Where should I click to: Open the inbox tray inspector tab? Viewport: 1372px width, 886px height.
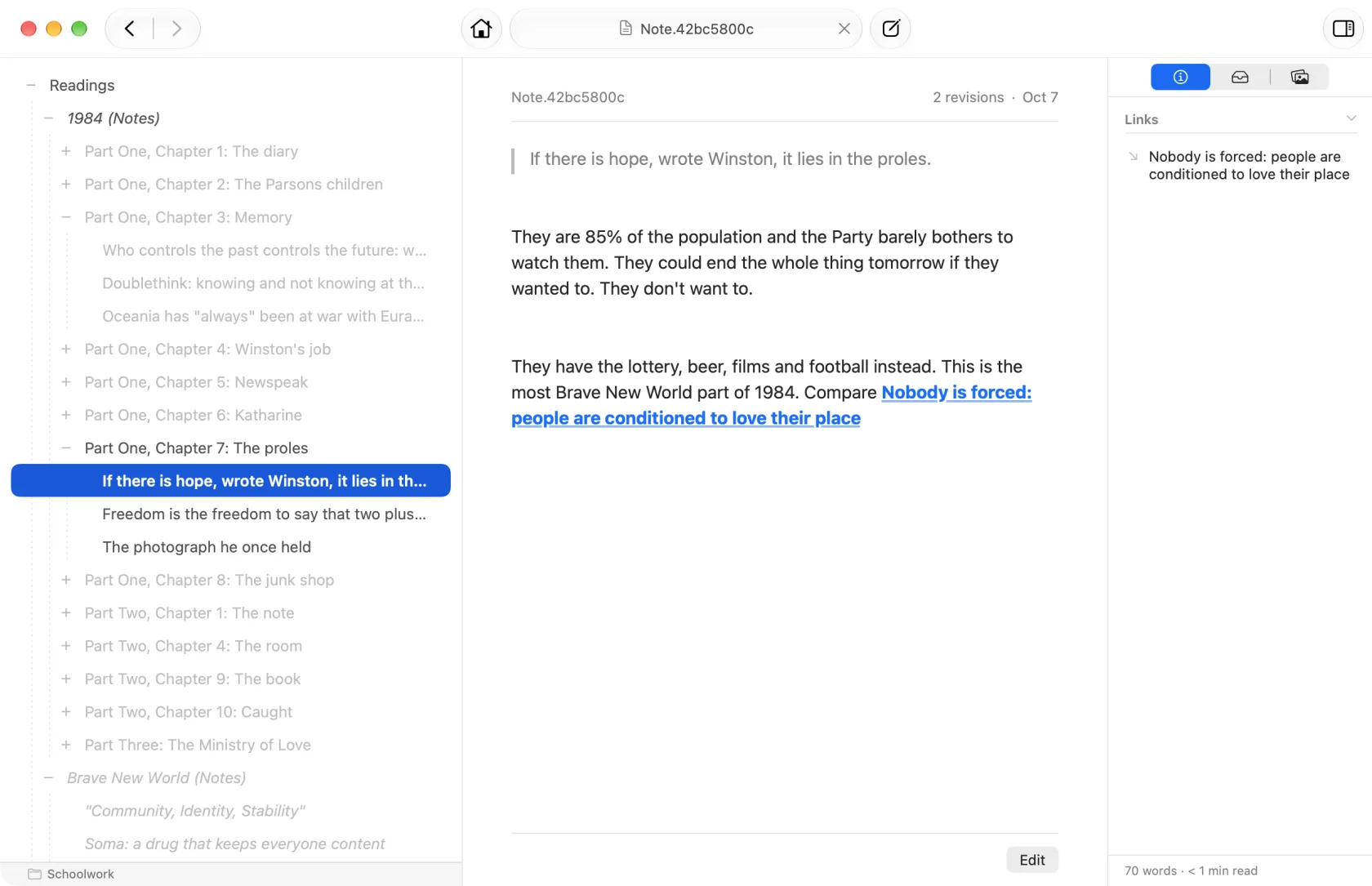(1240, 77)
